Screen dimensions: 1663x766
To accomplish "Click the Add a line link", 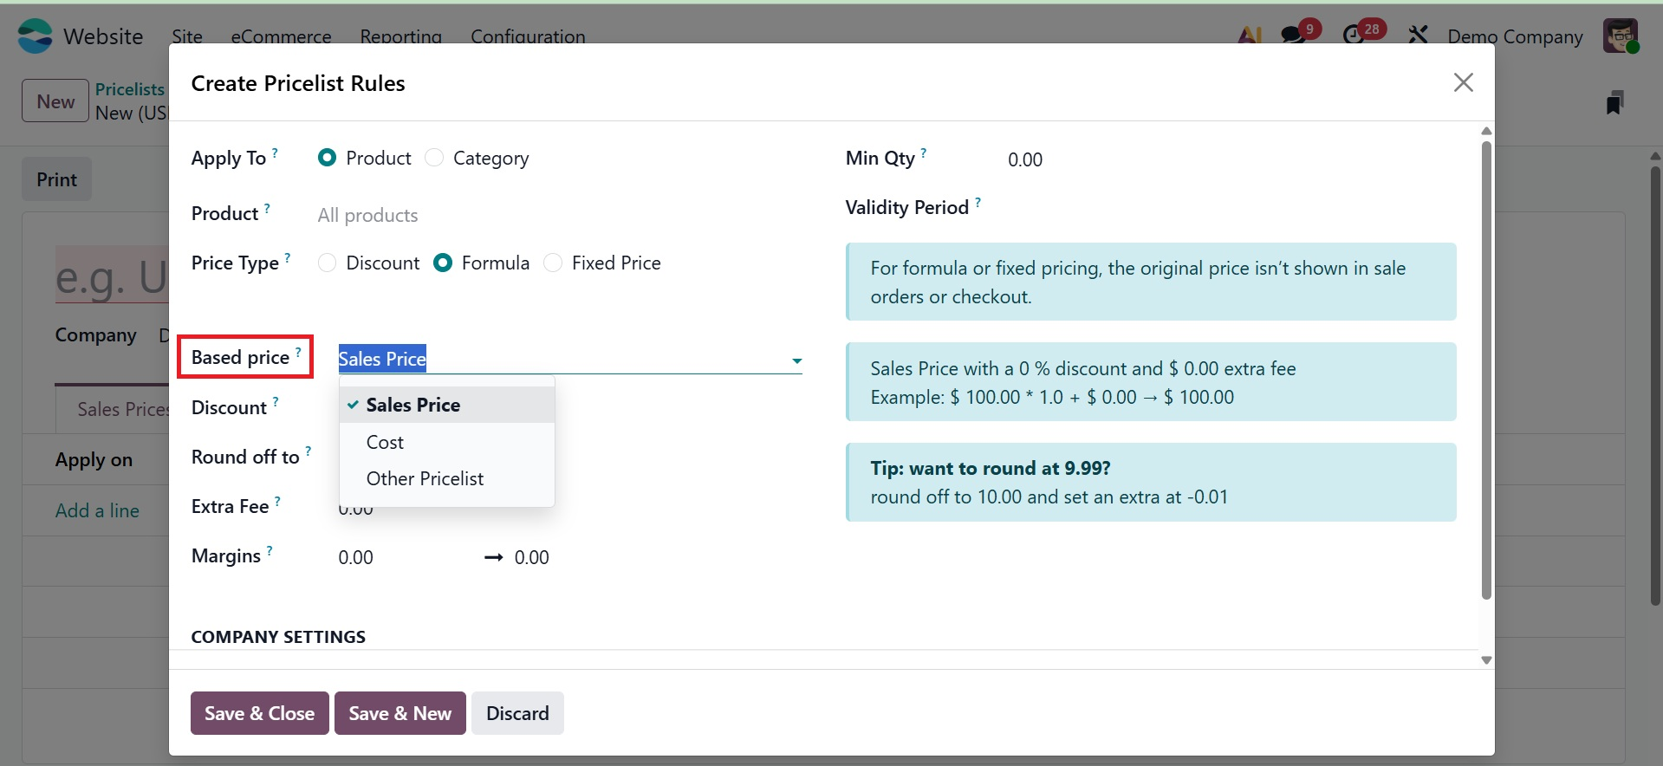I will [97, 510].
